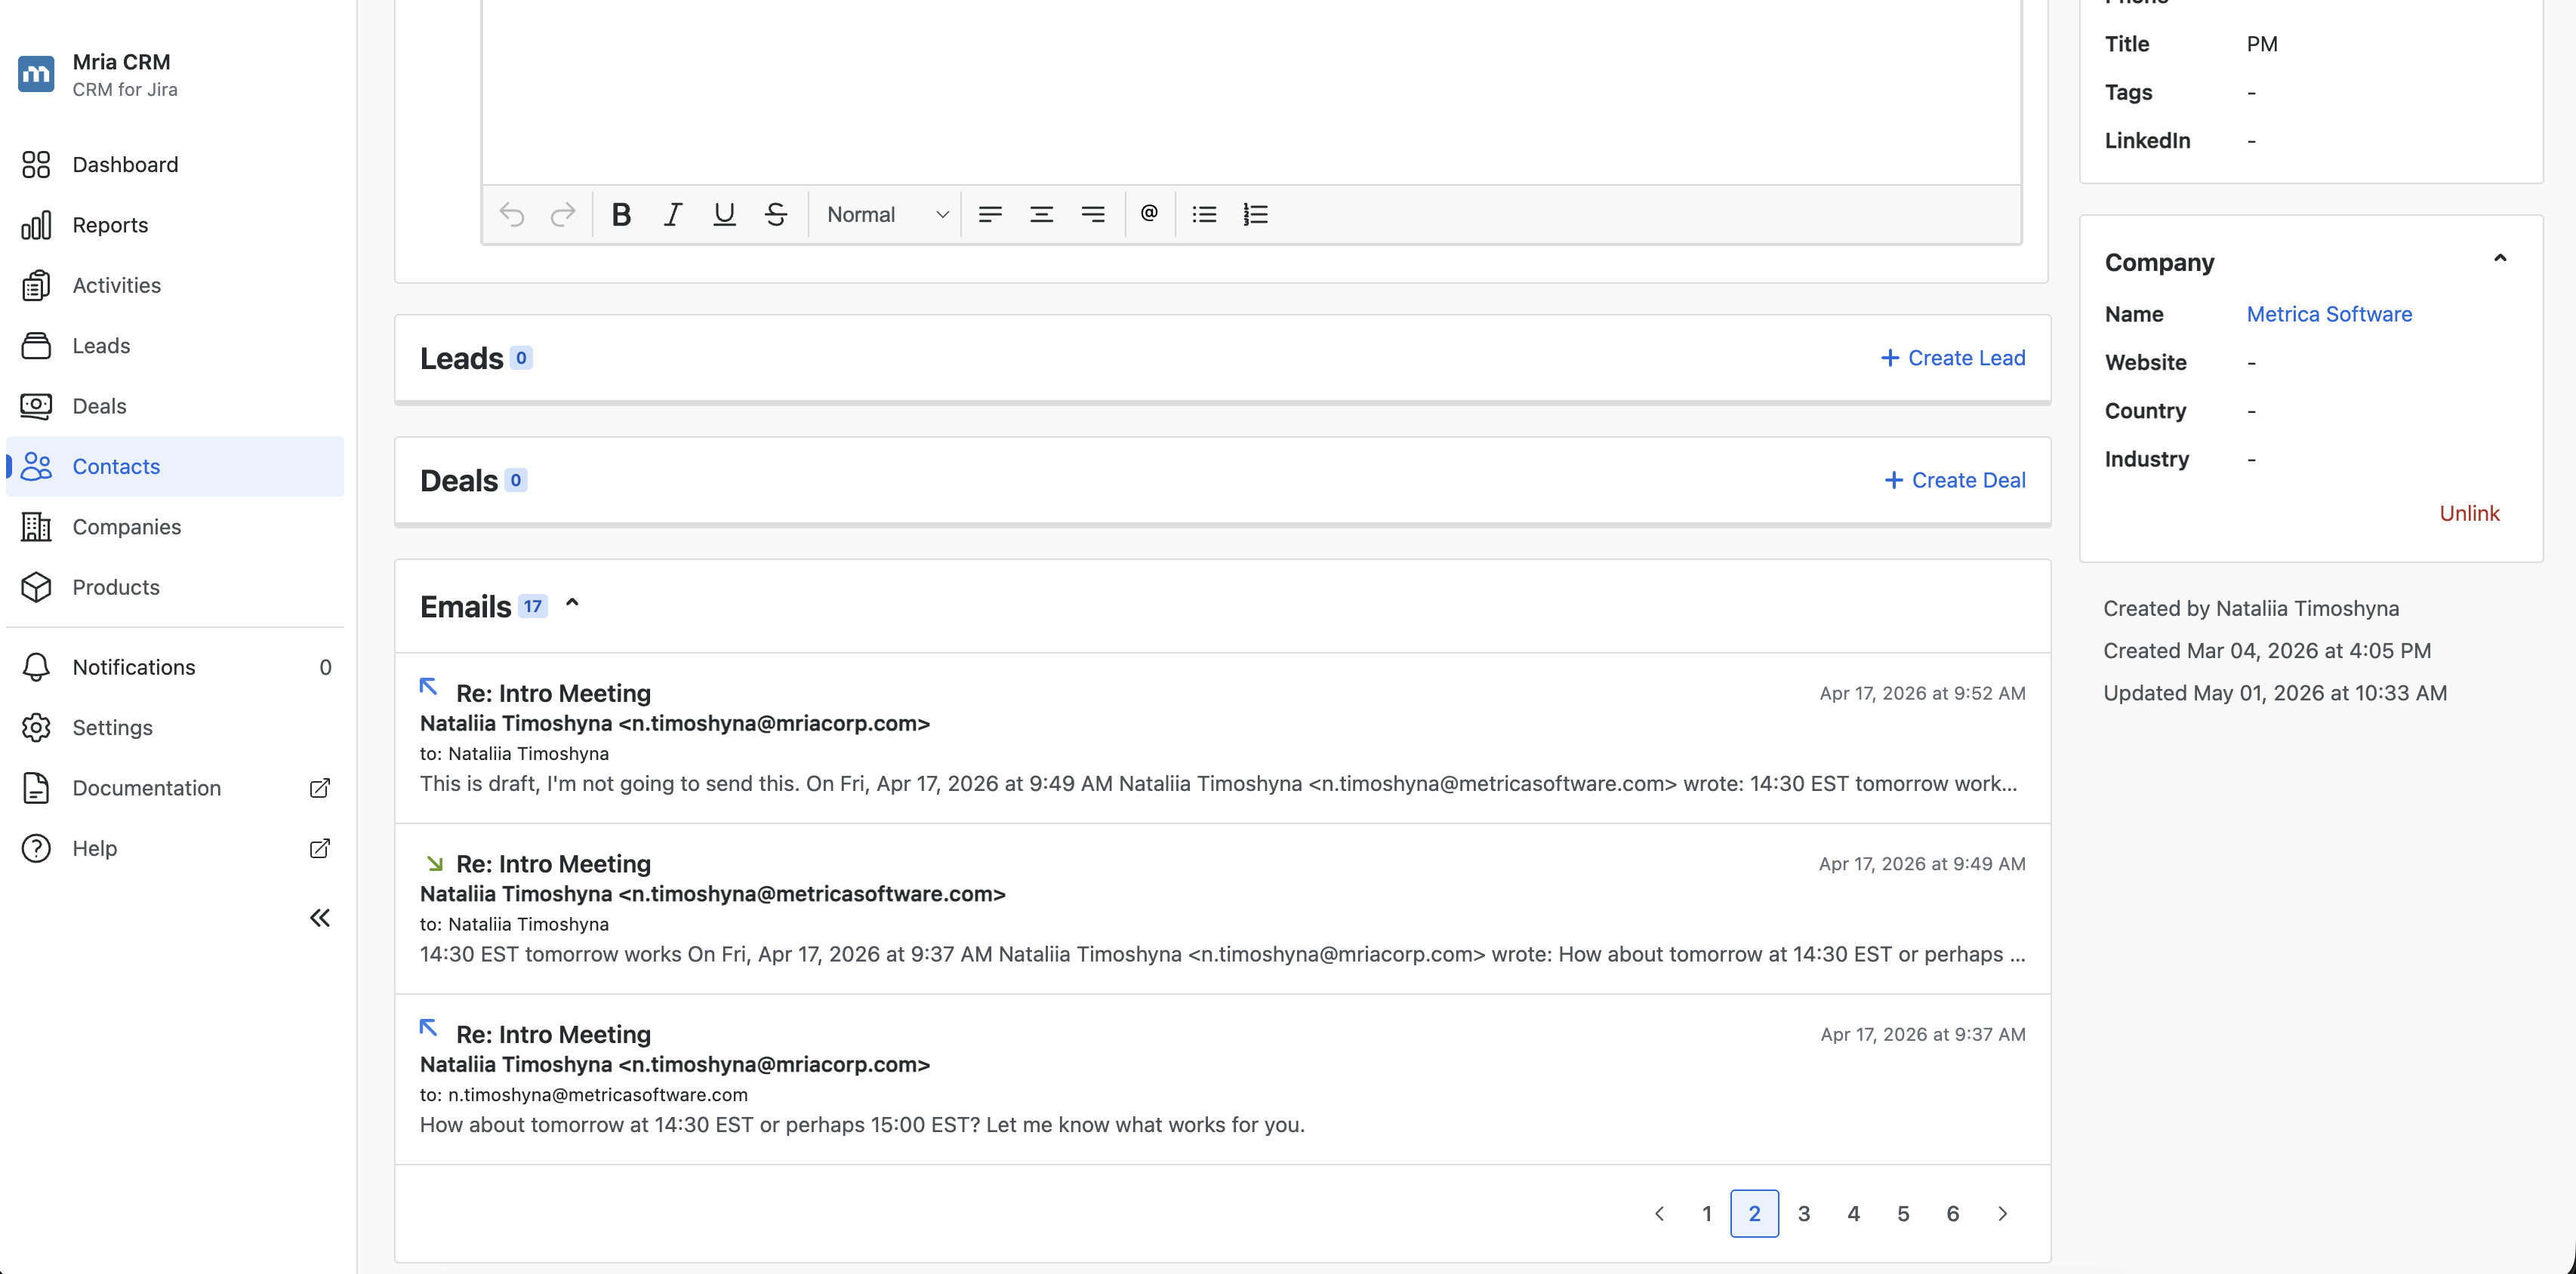Screen dimensions: 2576x1274
Task: Go to Activities page
Action: (175, 285)
